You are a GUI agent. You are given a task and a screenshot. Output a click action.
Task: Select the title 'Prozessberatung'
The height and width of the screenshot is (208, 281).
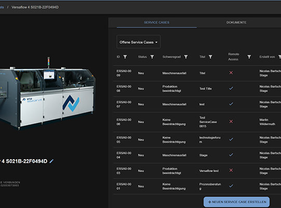pyautogui.click(x=210, y=186)
